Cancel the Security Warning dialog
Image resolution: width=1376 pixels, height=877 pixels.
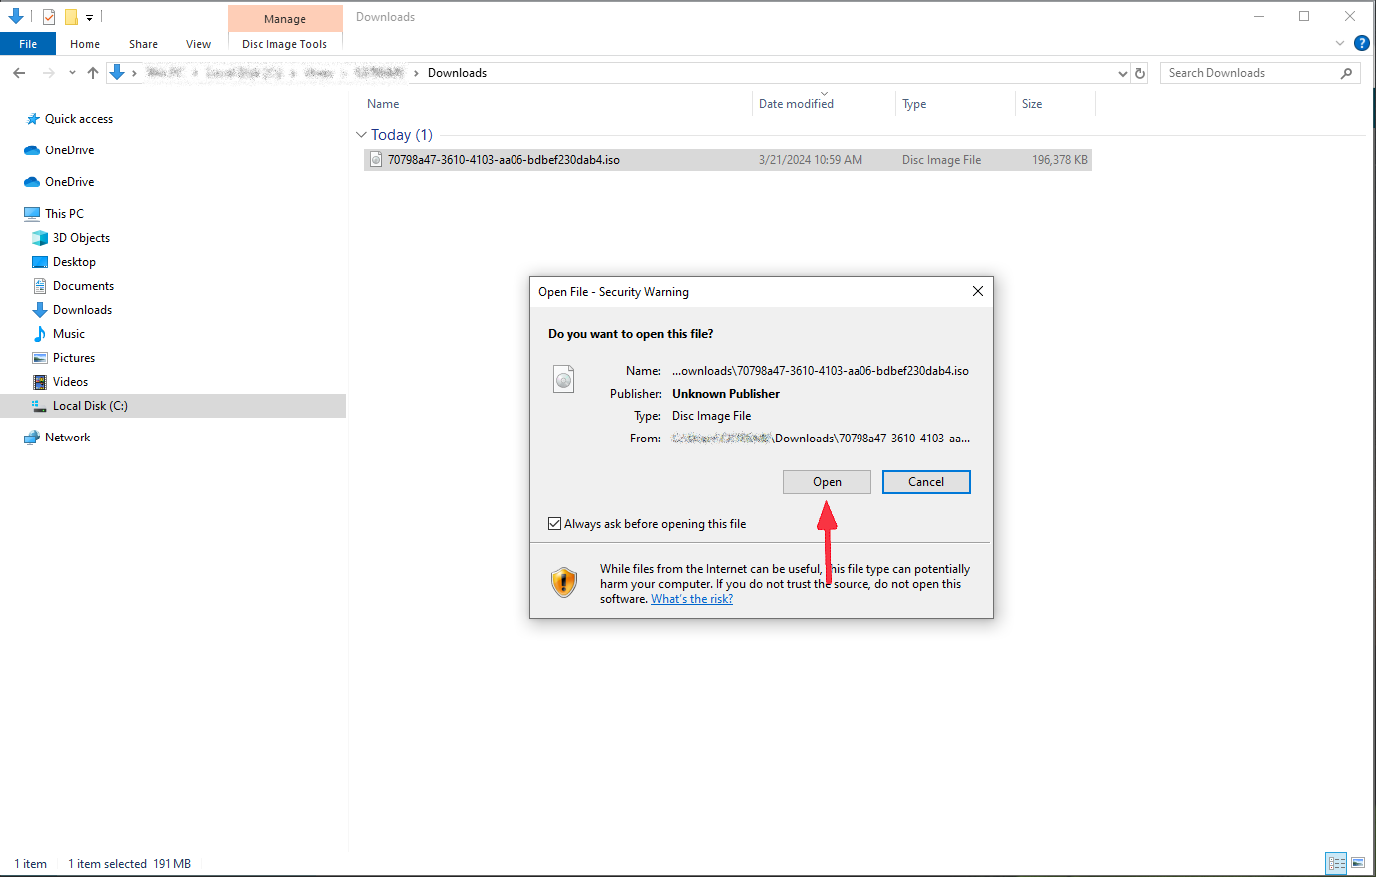925,482
